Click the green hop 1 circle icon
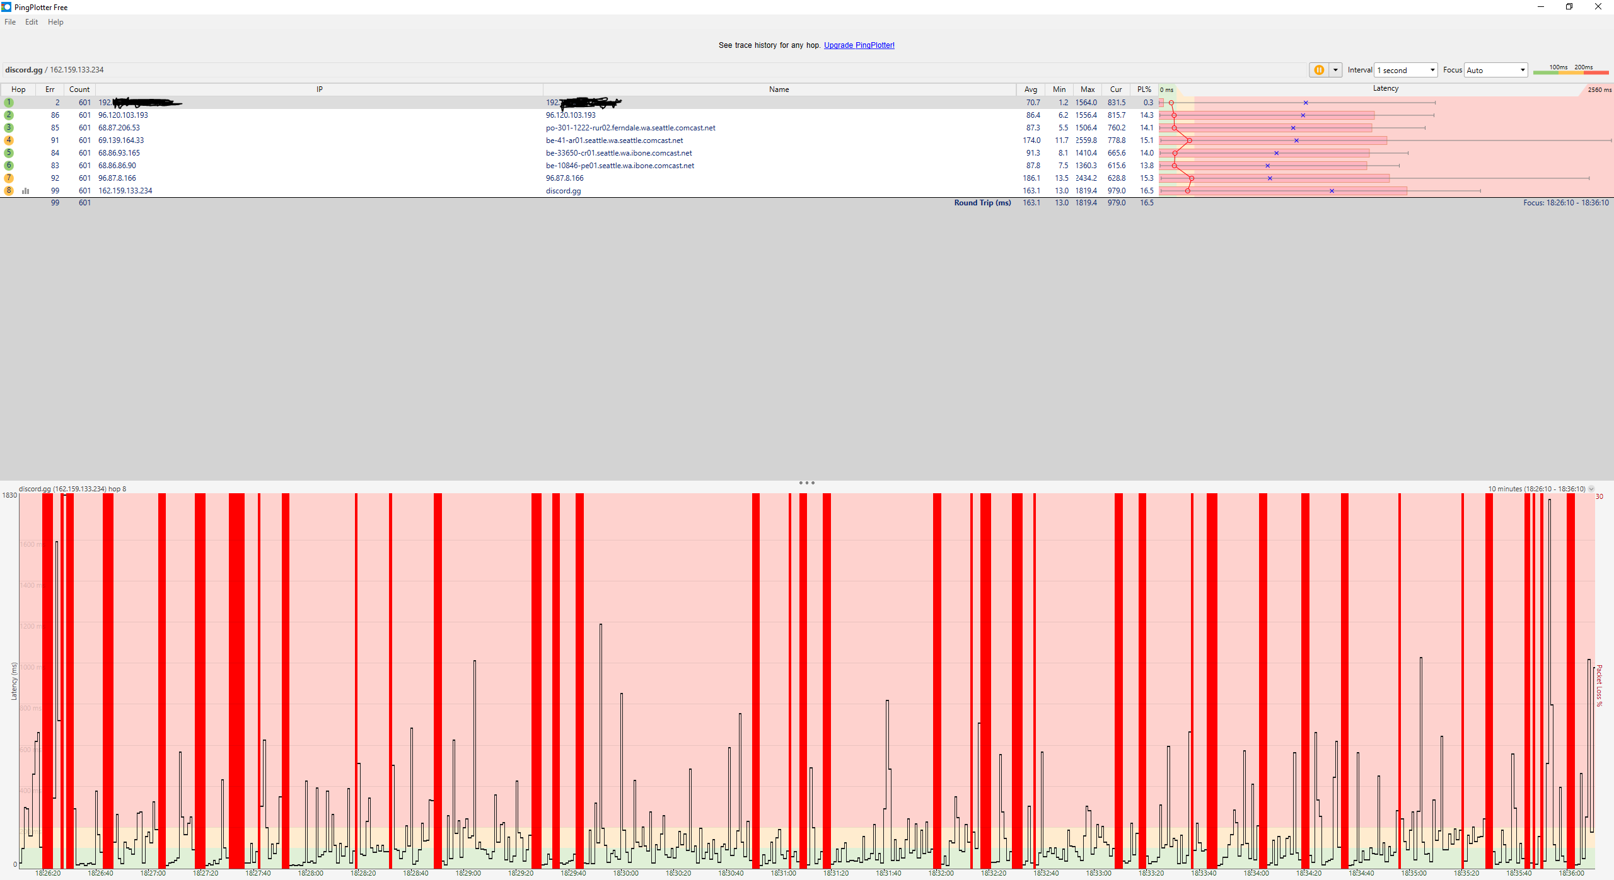The image size is (1614, 880). coord(9,102)
